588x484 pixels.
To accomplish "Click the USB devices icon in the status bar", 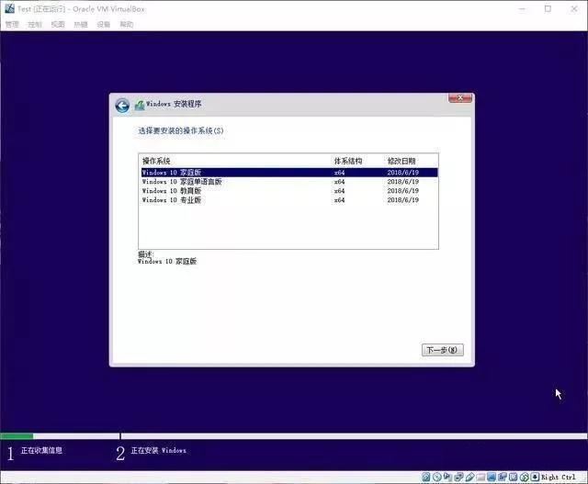I will 469,477.
